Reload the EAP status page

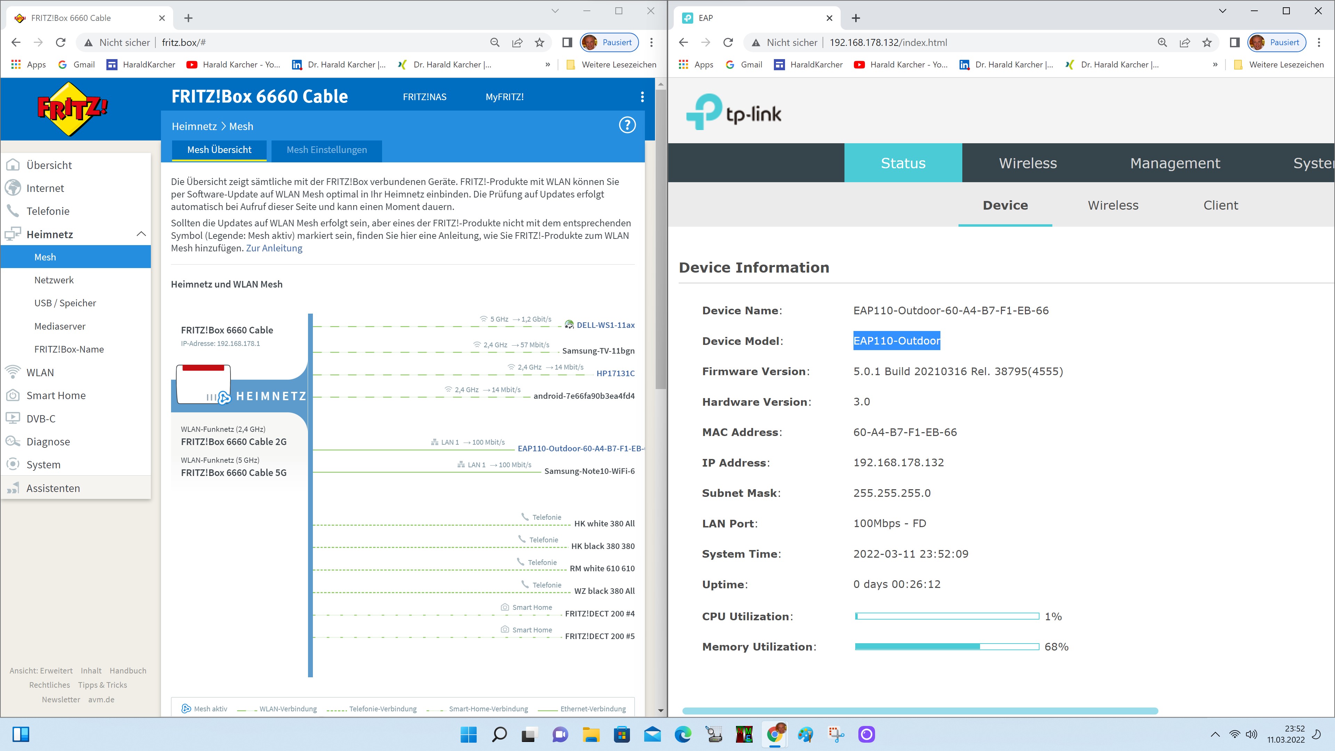pos(728,42)
